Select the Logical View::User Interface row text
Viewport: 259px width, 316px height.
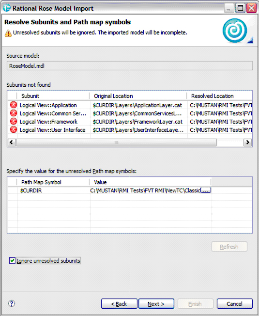[52, 130]
